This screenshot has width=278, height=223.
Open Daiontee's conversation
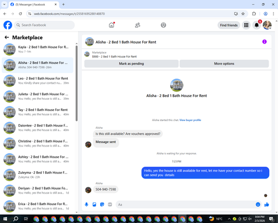[38, 128]
